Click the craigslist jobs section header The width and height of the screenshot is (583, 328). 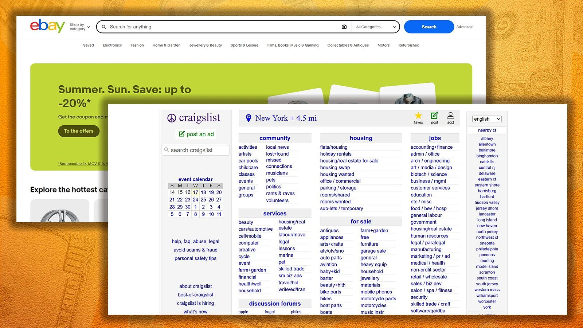click(435, 138)
